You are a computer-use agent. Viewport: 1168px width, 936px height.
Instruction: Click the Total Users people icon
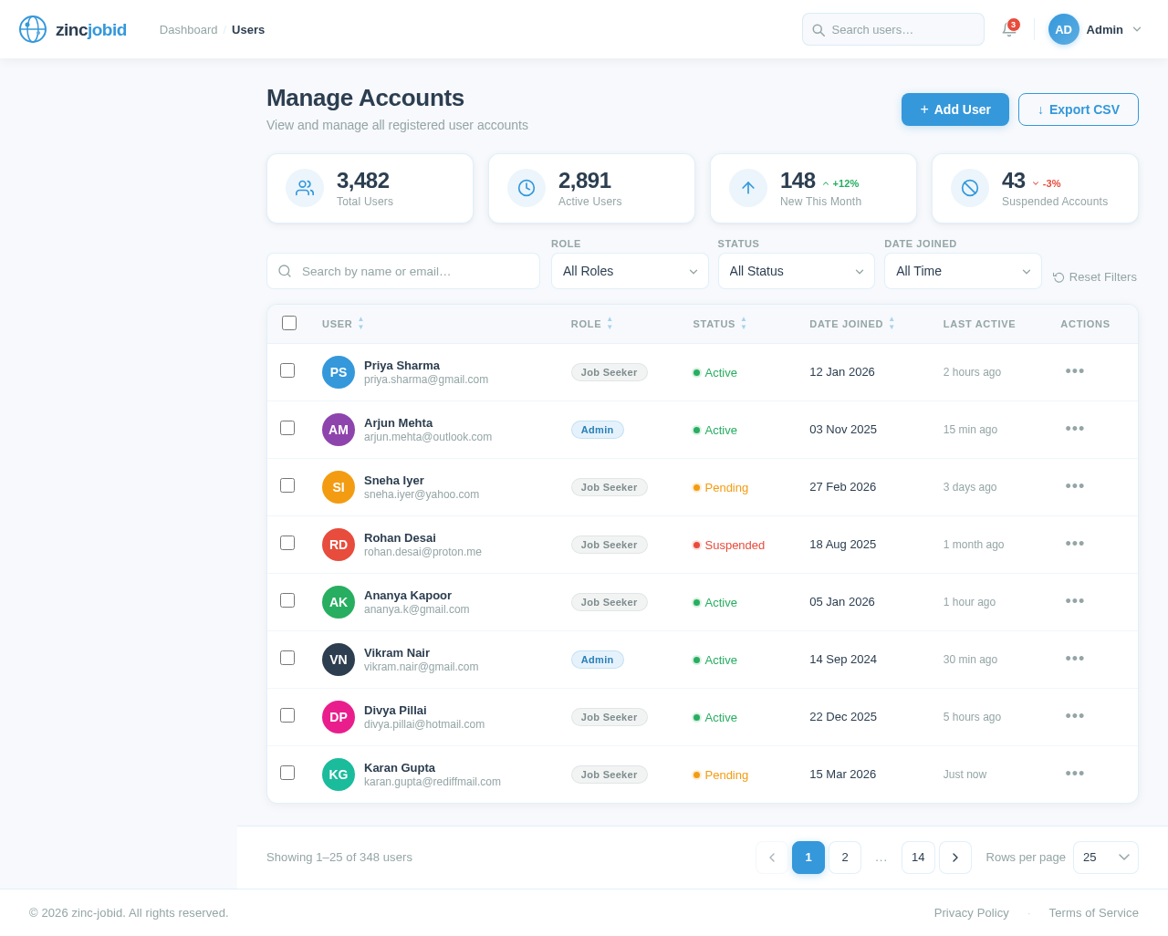[x=304, y=188]
